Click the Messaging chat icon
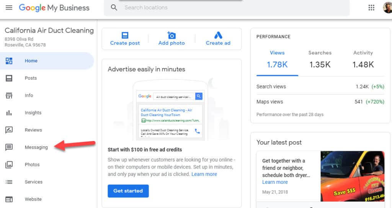Screen dimensions: 392x208 [9, 147]
